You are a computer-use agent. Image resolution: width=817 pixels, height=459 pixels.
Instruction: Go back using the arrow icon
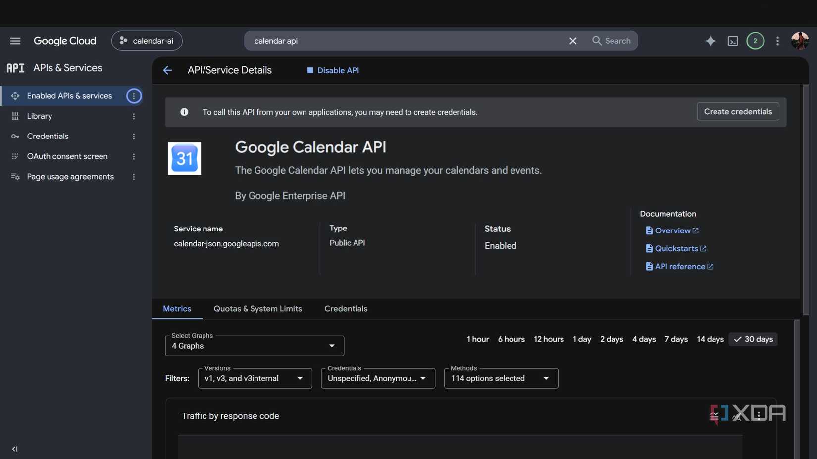point(167,70)
